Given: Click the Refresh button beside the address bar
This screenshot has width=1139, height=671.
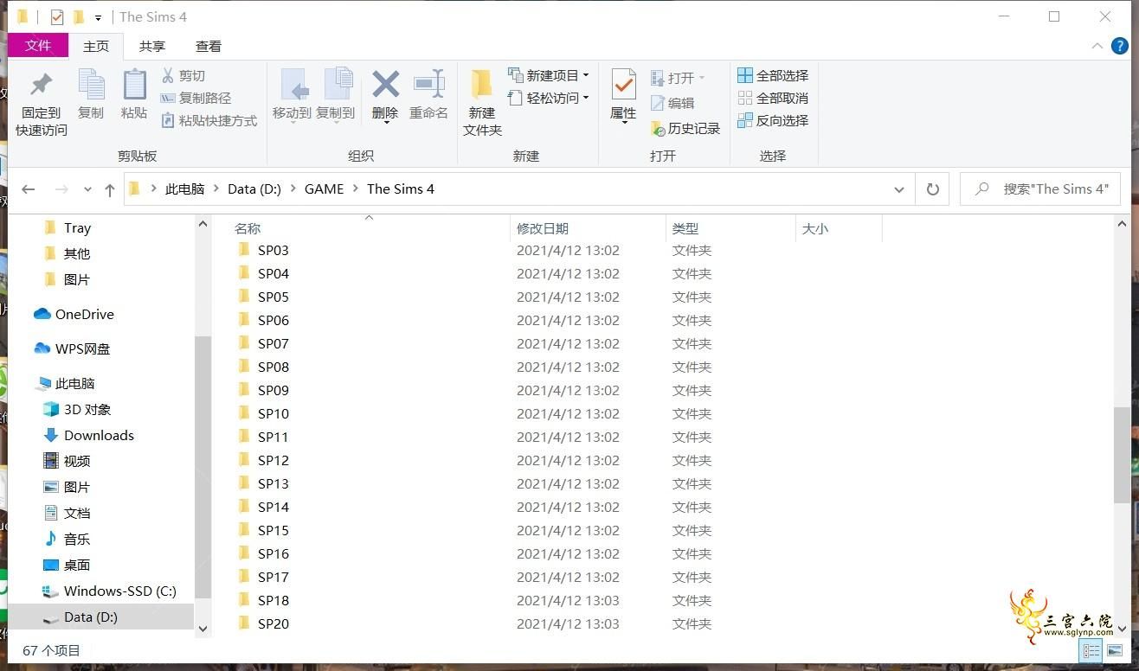Looking at the screenshot, I should click(x=932, y=189).
